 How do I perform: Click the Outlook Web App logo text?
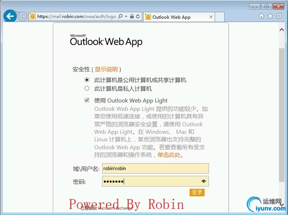point(106,40)
